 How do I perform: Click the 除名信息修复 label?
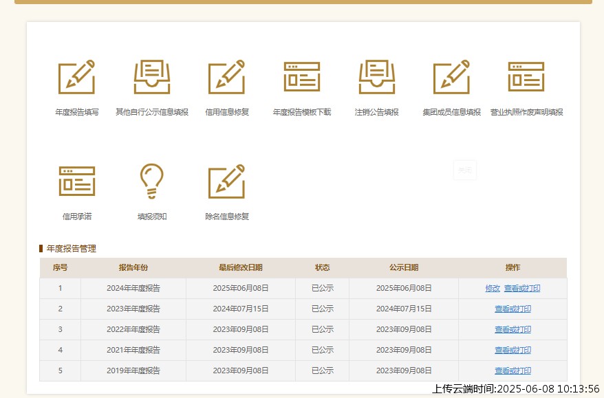pyautogui.click(x=227, y=217)
